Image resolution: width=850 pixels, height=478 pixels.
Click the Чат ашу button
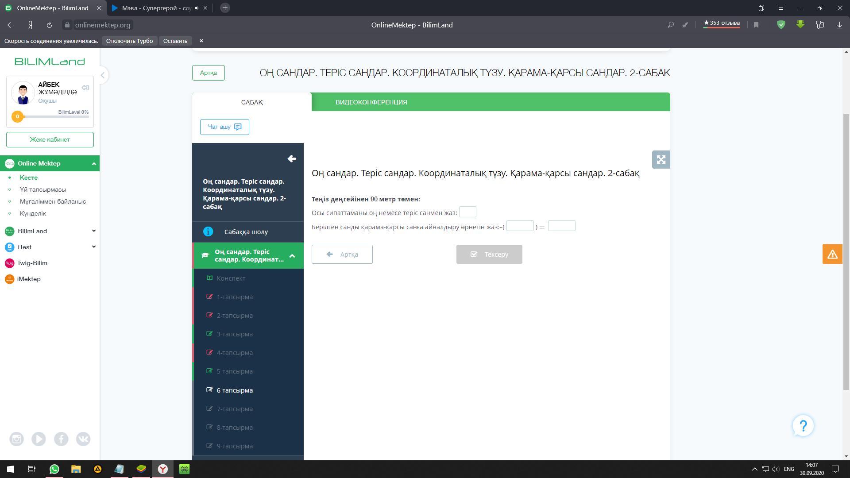pyautogui.click(x=224, y=127)
